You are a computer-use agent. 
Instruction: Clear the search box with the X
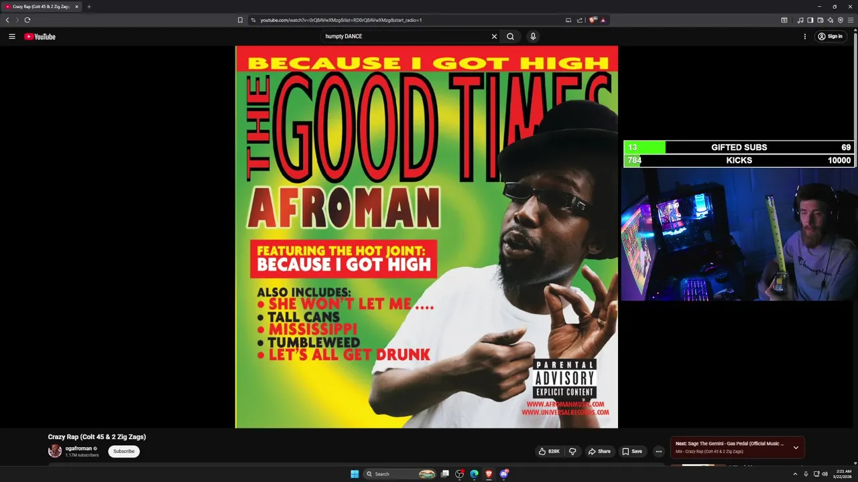(495, 36)
